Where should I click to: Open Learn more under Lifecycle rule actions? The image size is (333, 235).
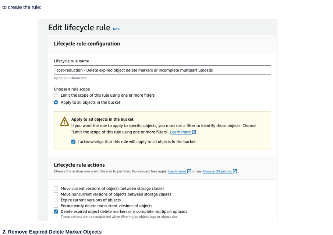click(179, 171)
